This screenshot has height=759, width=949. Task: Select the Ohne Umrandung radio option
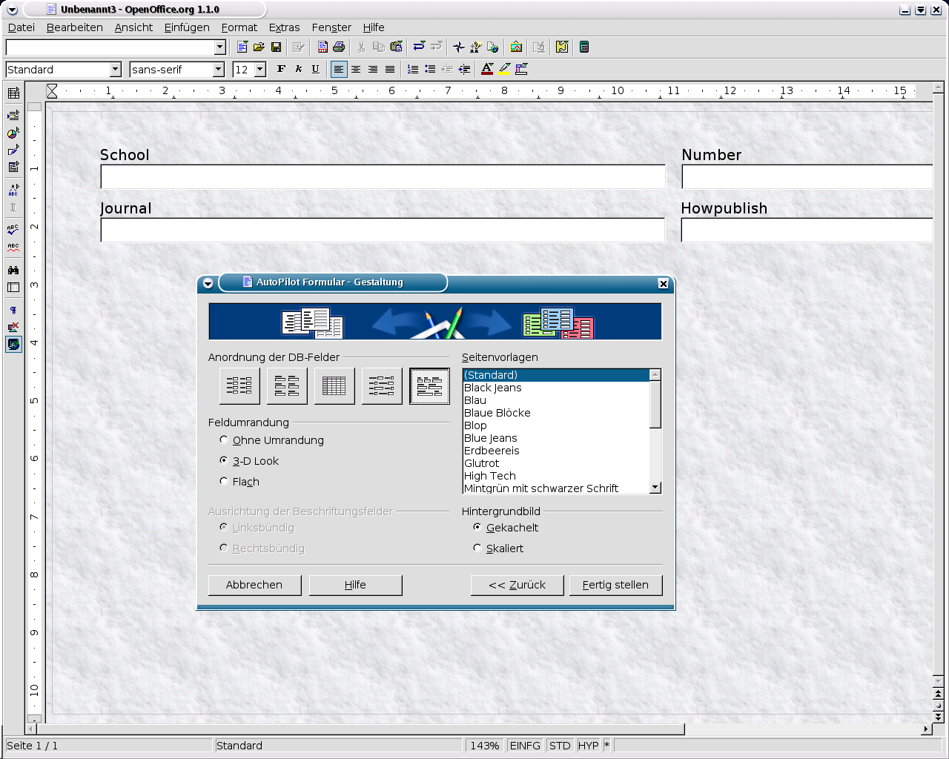point(224,440)
